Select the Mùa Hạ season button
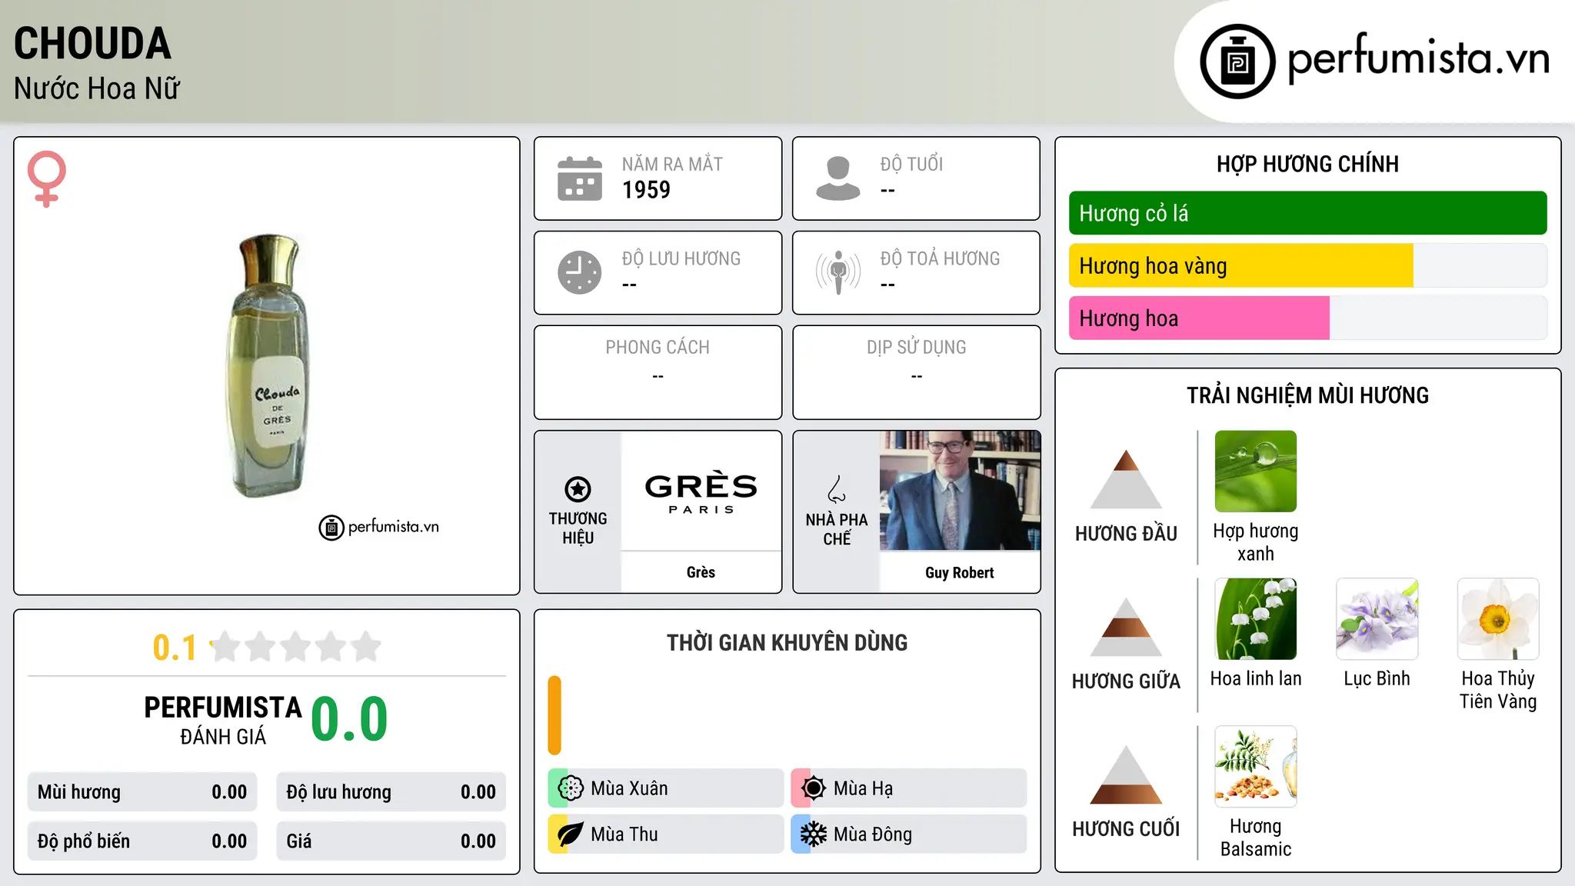This screenshot has height=886, width=1575. 909,788
